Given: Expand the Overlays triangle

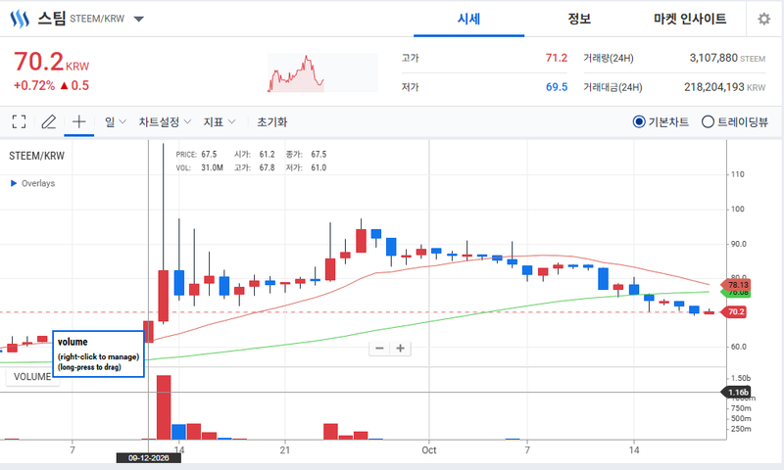Looking at the screenshot, I should click(14, 183).
